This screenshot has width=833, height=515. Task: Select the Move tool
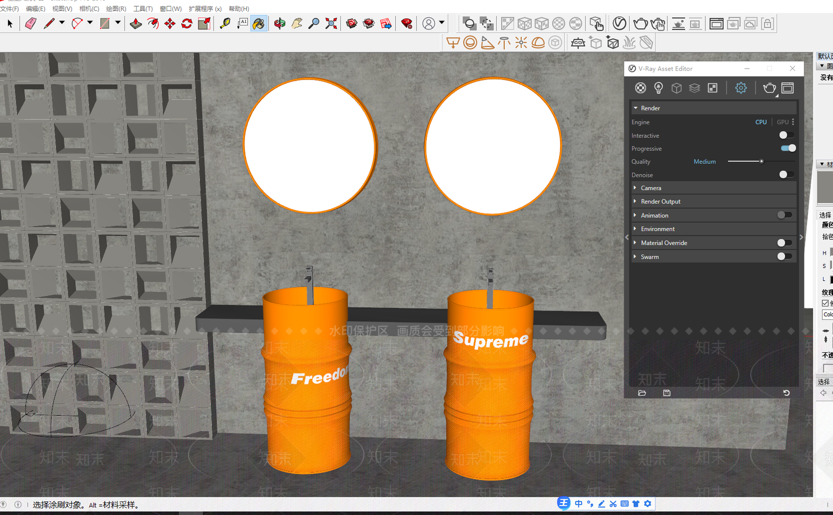[170, 23]
